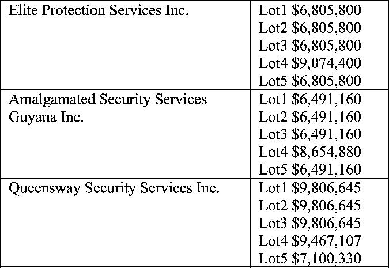Select Queensway Security Services Inc. name
The height and width of the screenshot is (268, 389).
point(114,188)
